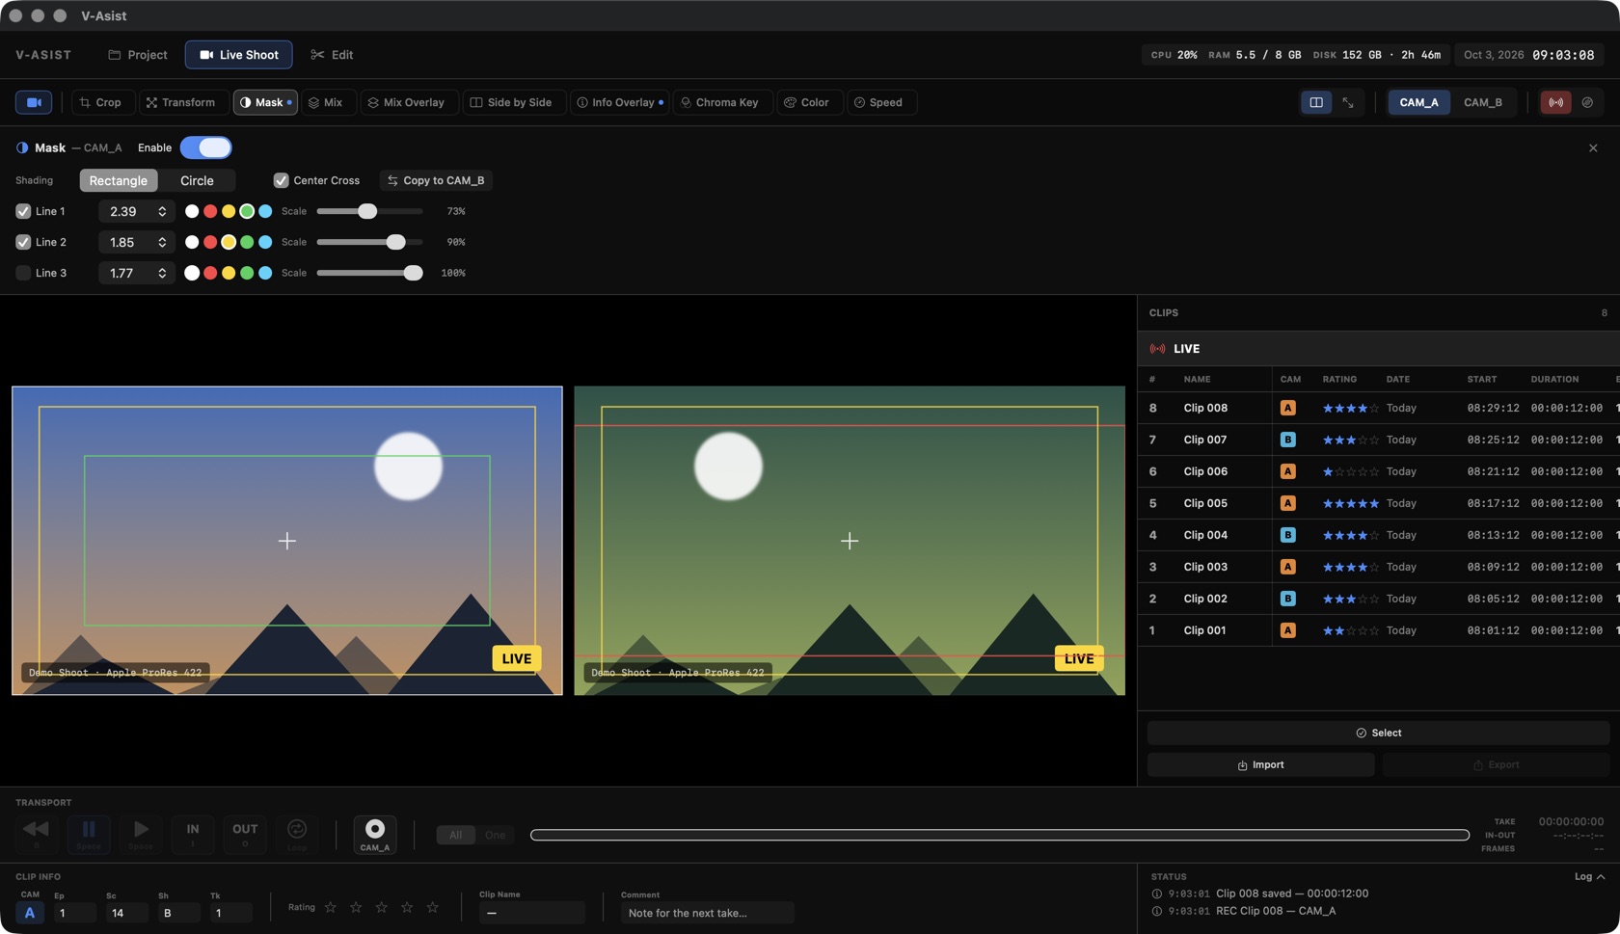Click the red live broadcast icon

pos(1556,102)
